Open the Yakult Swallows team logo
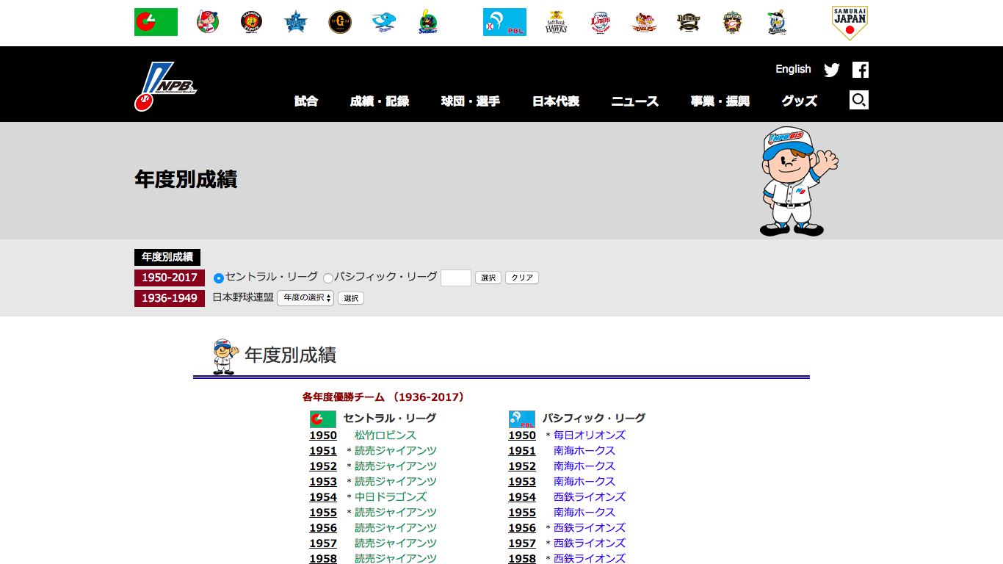Image resolution: width=1003 pixels, height=564 pixels. coord(428,22)
